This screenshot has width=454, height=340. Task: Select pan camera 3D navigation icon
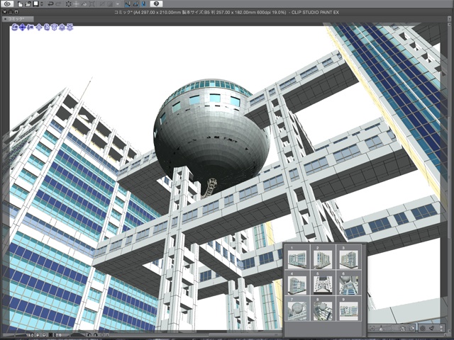point(22,28)
